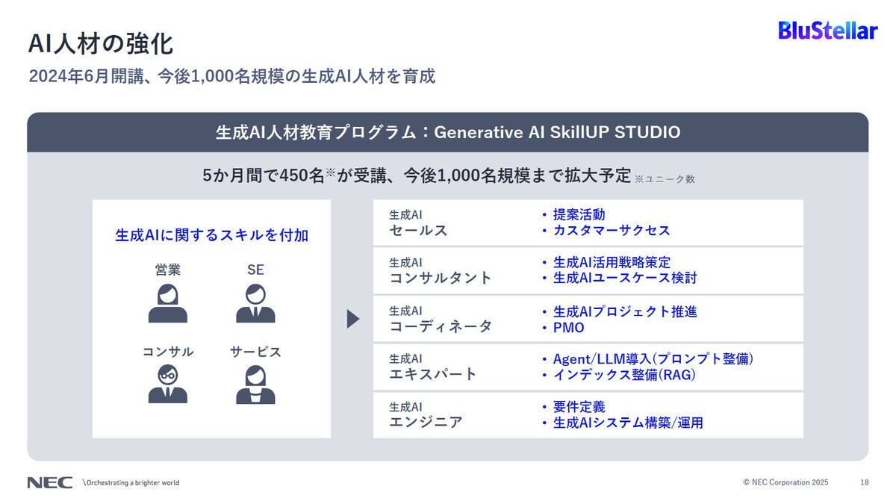The height and width of the screenshot is (504, 896).
Task: Select the 生成AI コーディネータ row title
Action: click(441, 319)
